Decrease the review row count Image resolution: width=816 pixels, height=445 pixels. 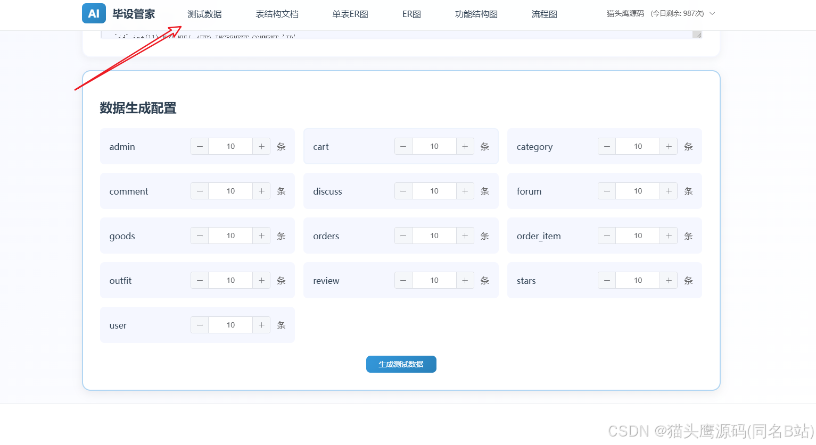tap(403, 280)
